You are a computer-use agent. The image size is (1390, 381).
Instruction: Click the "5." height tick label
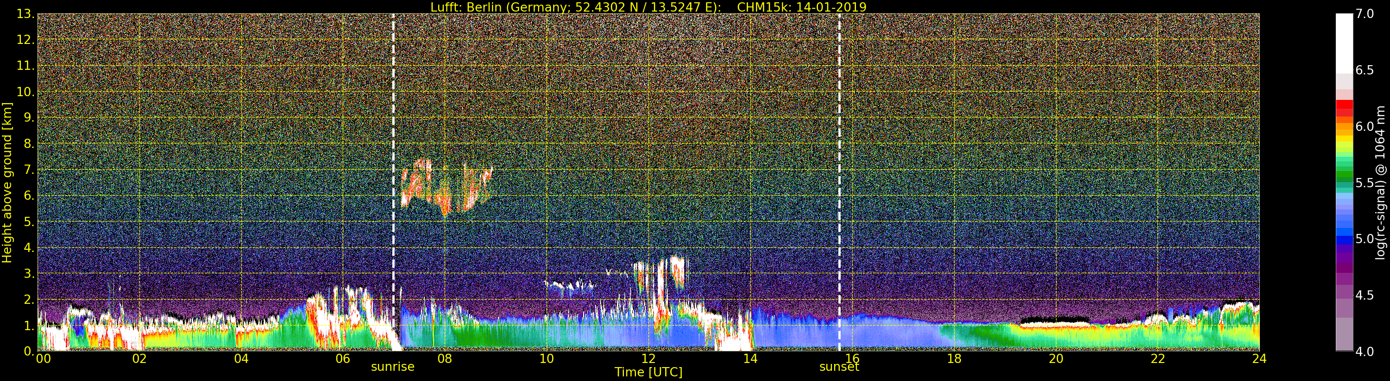coord(29,221)
